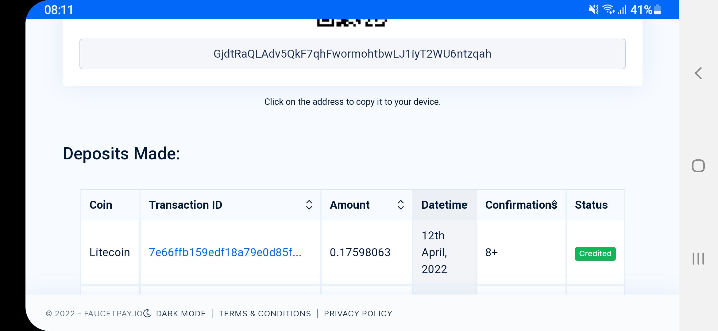Tap the Android back navigation arrow
Viewport: 718px width, 331px height.
pos(698,73)
